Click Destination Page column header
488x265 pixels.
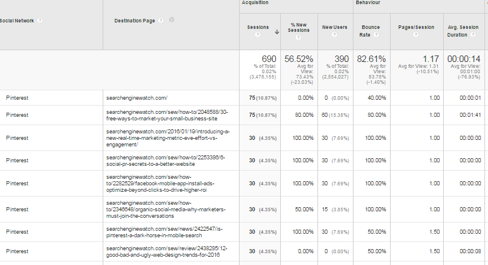click(135, 21)
